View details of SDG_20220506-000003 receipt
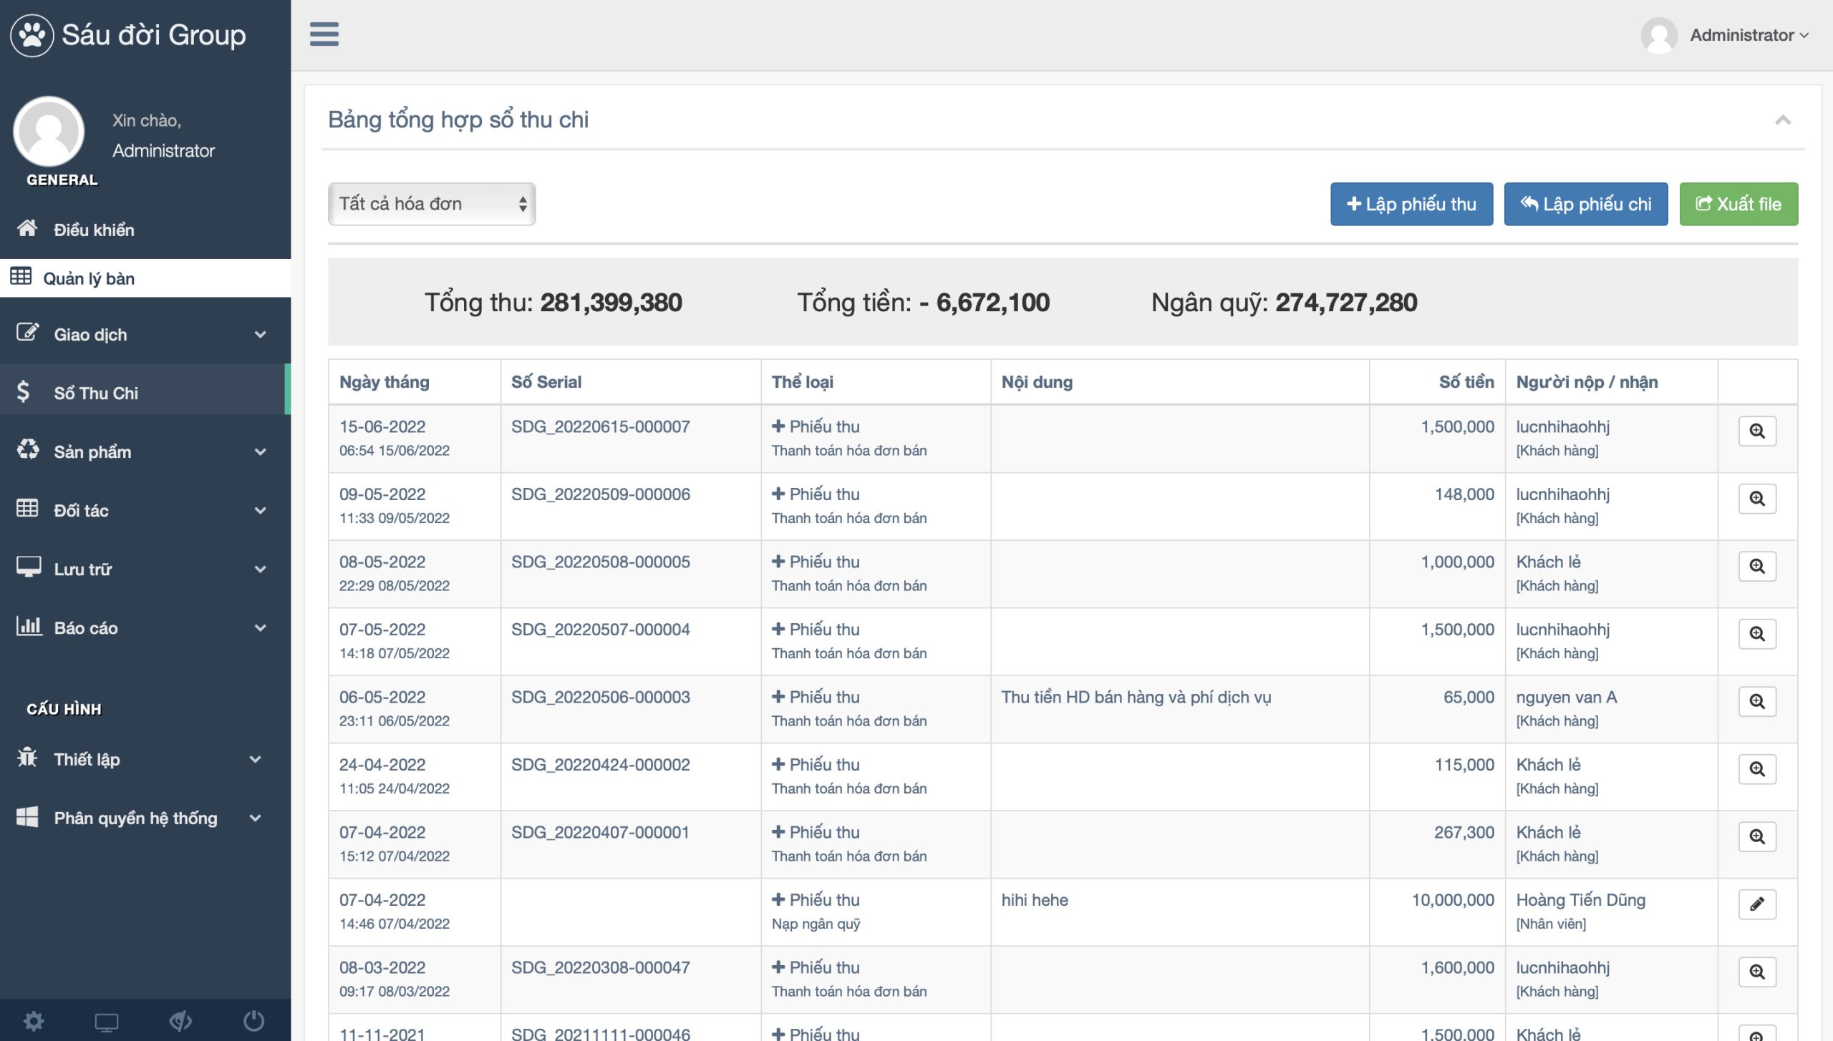This screenshot has width=1833, height=1041. pos(1756,702)
